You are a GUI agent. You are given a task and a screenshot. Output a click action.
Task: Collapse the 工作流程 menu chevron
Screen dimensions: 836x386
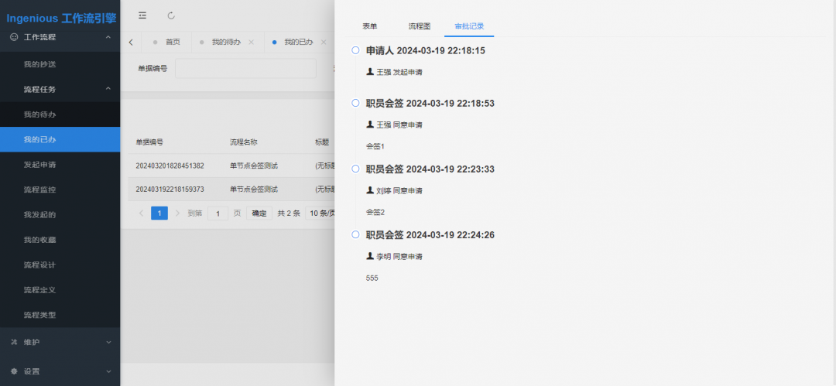[x=108, y=37]
